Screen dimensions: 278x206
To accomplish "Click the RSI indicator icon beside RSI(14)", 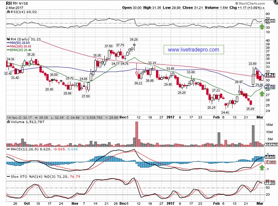I will pyautogui.click(x=8, y=12).
